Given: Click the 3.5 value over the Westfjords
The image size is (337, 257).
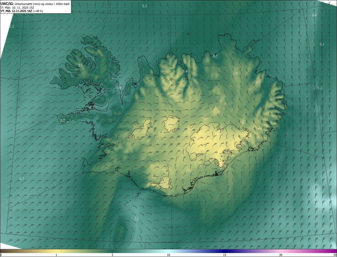Looking at the screenshot, I should pyautogui.click(x=80, y=65).
